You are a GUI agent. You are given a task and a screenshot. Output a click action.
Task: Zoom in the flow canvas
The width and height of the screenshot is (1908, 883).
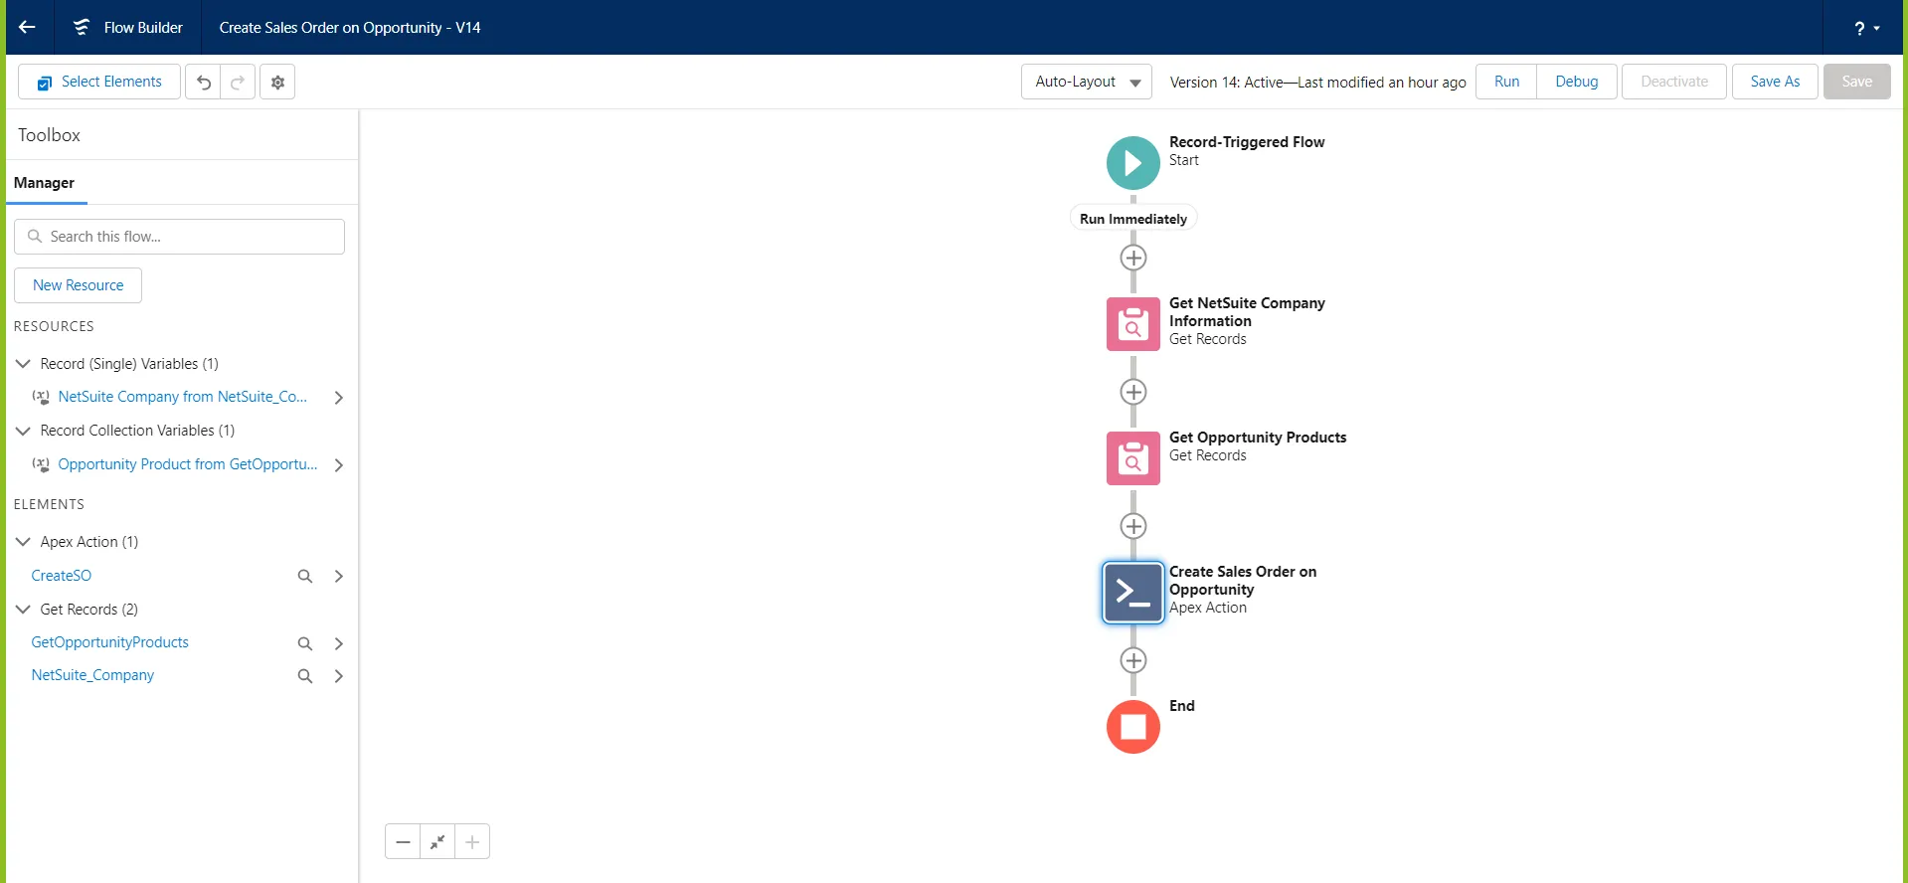(472, 842)
